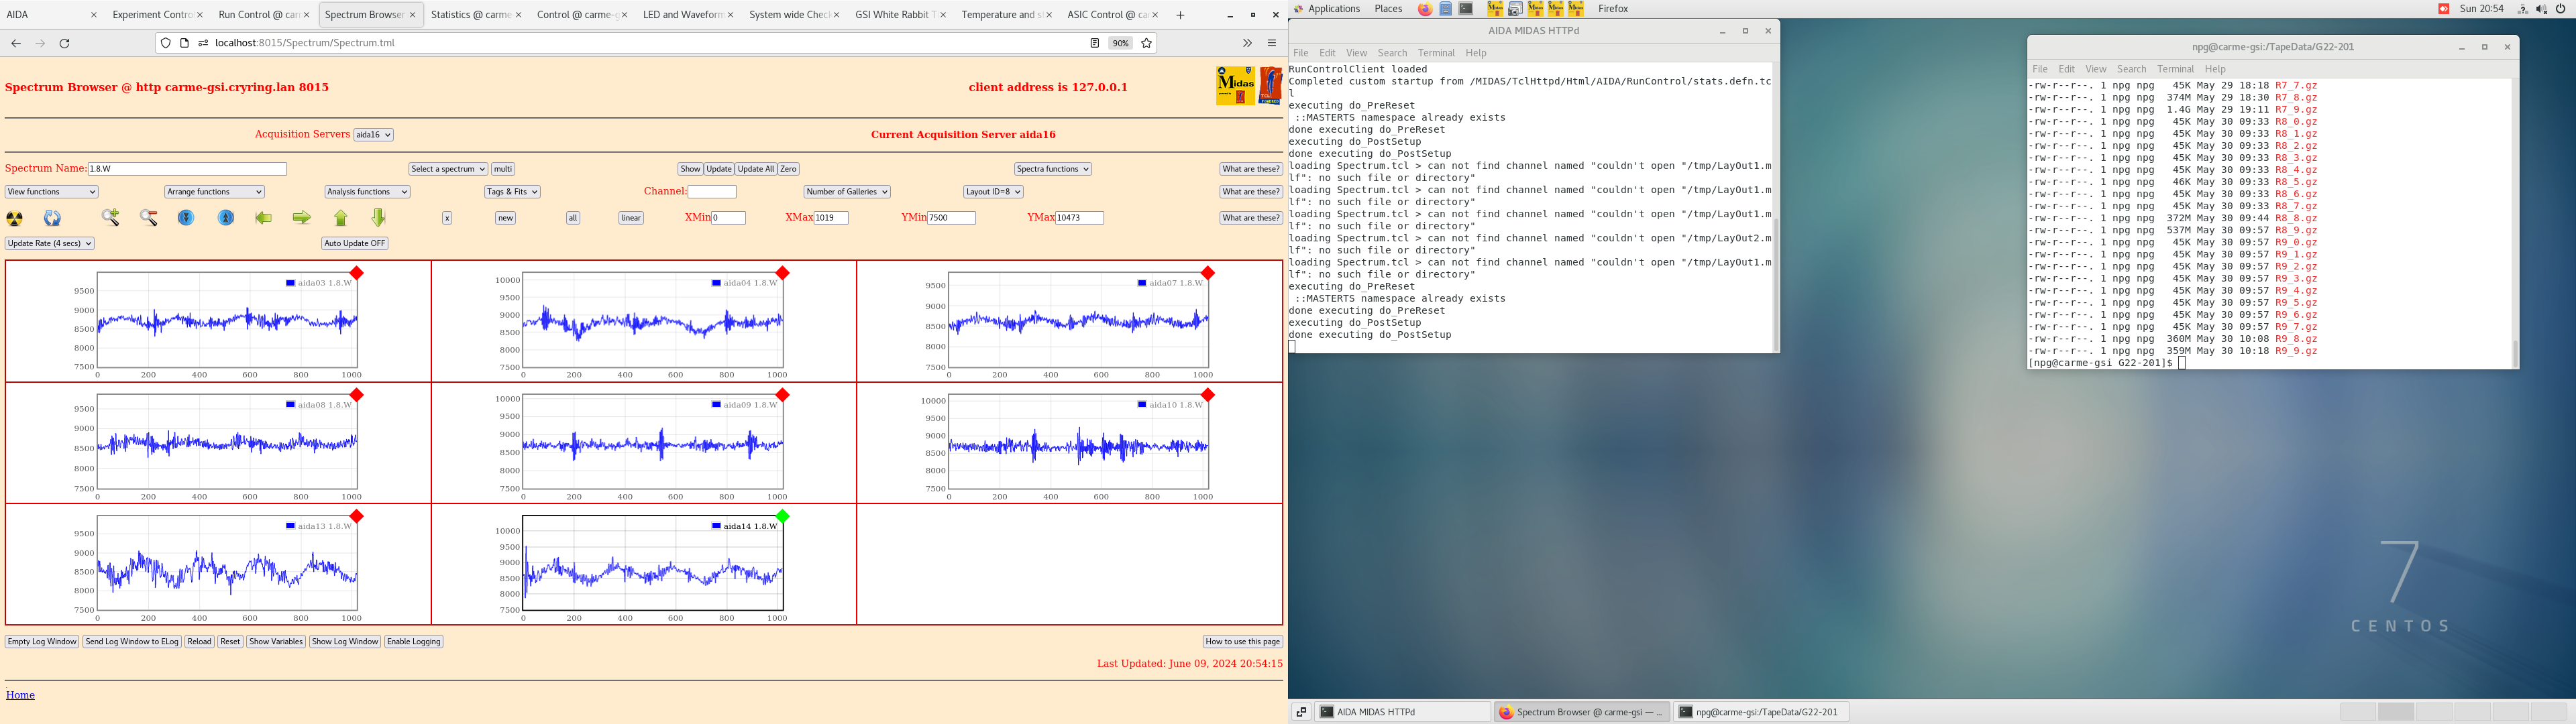Follow the Home link
This screenshot has height=724, width=2576.
coord(20,695)
